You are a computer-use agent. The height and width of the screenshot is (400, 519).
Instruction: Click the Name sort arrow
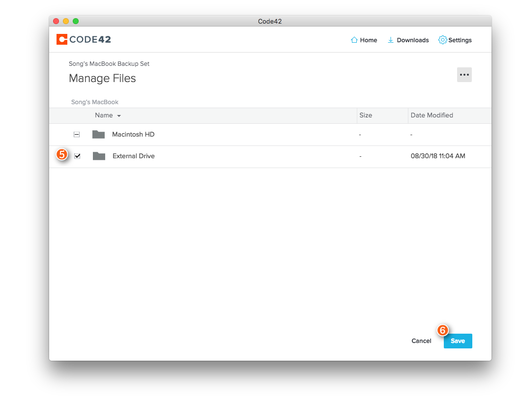[x=119, y=116]
